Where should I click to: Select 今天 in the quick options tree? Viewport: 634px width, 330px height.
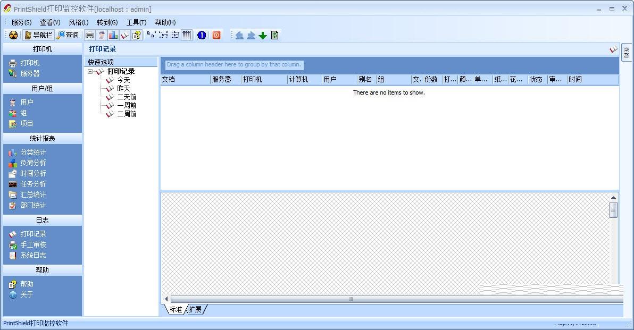(123, 80)
